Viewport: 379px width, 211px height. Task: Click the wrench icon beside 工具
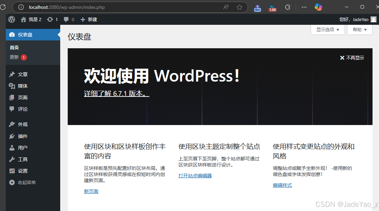tap(12, 159)
